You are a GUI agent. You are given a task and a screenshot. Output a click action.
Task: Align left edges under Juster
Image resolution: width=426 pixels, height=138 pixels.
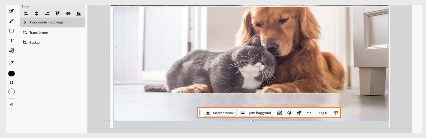coord(26,13)
